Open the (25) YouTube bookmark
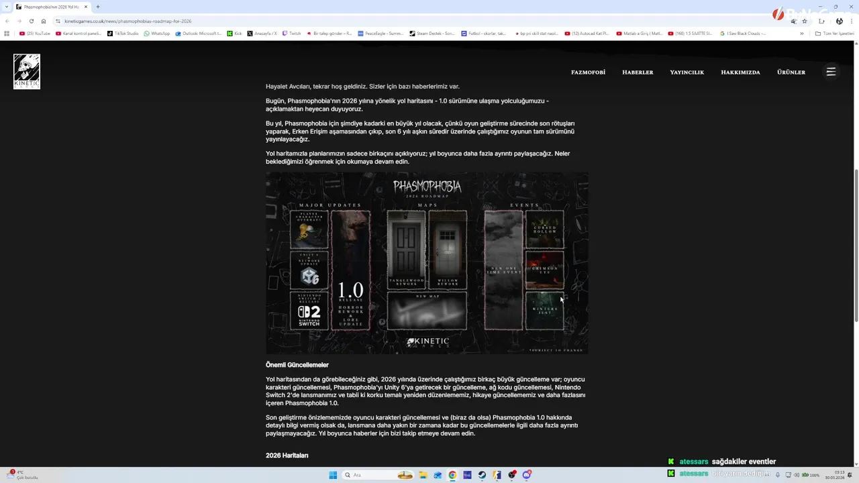Screen dimensions: 859x483 click(35, 34)
